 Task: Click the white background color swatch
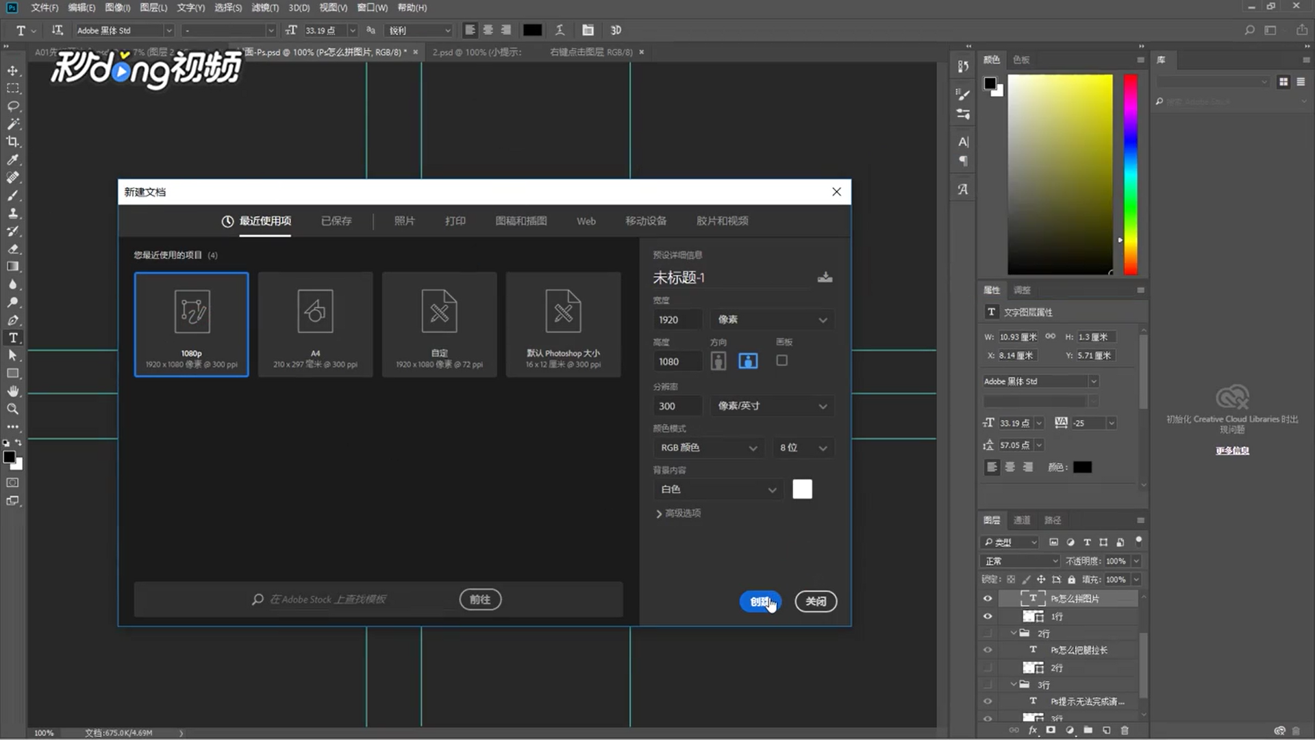click(802, 489)
